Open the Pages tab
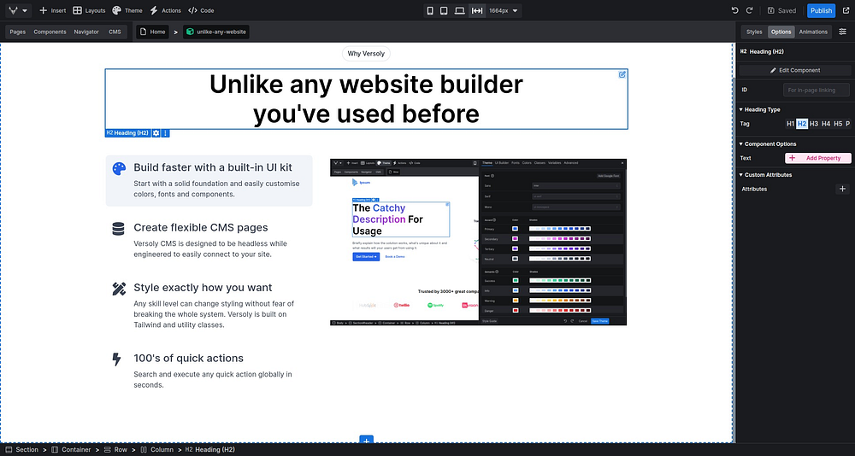Viewport: 855px width, 456px height. tap(17, 32)
